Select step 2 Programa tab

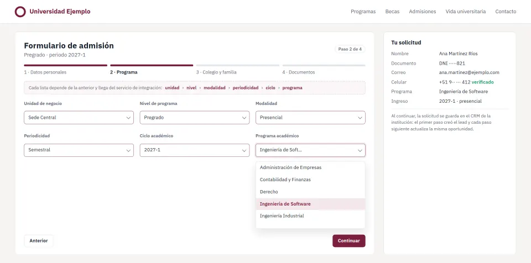click(x=123, y=72)
